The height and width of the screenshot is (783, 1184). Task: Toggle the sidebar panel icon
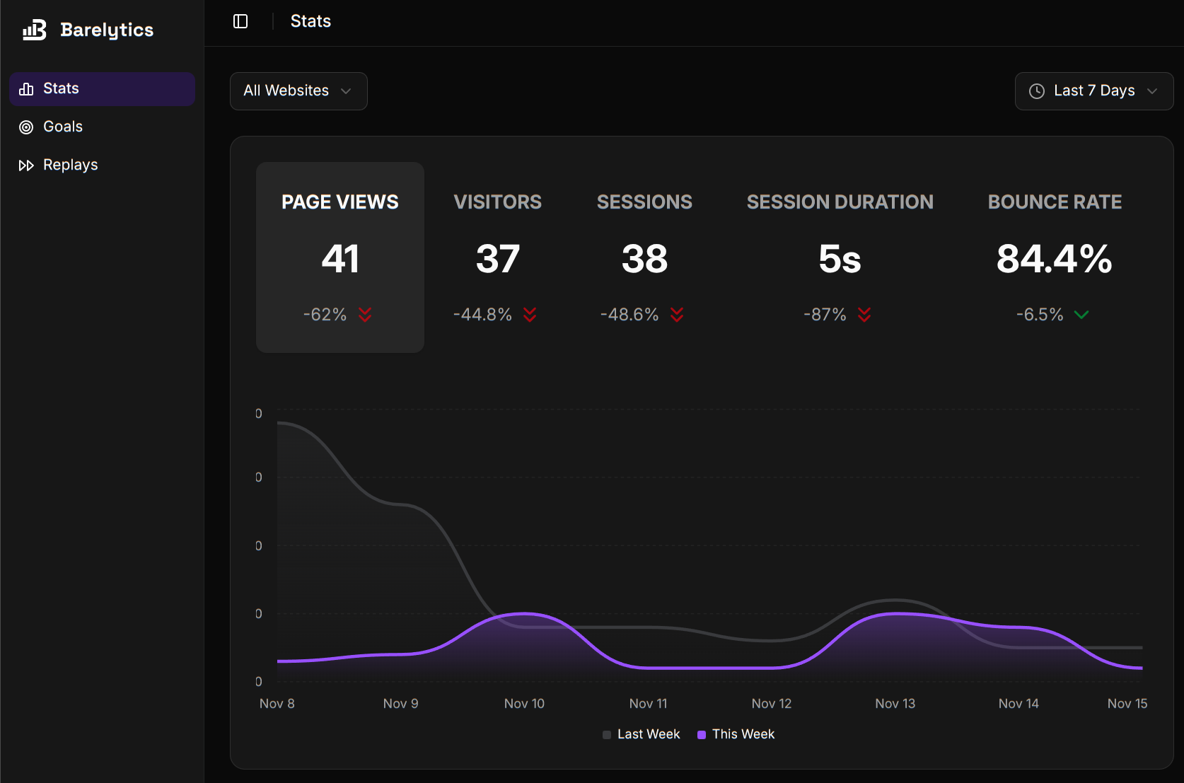(x=240, y=21)
